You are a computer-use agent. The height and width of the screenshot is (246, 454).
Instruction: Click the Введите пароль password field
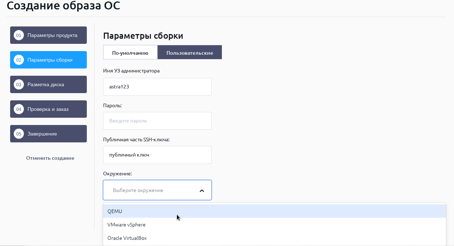(157, 121)
